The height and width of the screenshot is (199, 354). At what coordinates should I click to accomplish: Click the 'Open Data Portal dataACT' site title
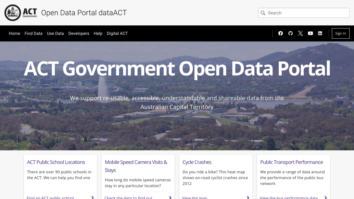[x=84, y=13]
